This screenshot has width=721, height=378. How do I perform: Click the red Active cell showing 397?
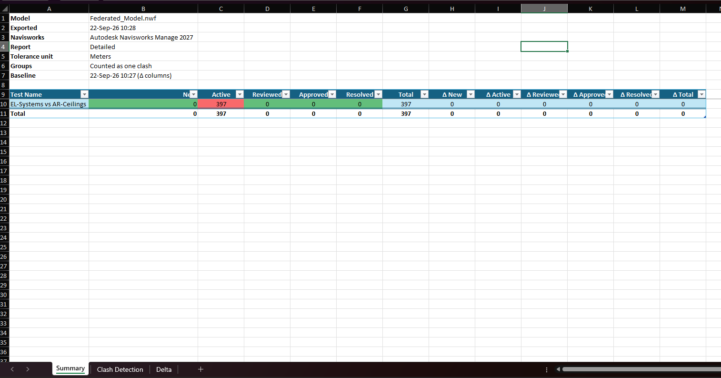[221, 104]
